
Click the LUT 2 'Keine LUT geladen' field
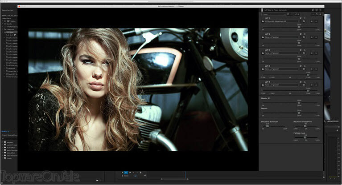pos(281,37)
